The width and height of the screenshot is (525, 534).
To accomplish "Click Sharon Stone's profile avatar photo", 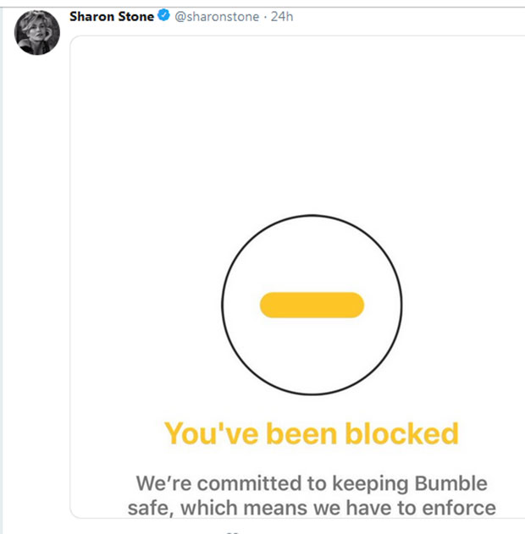I will tap(37, 33).
